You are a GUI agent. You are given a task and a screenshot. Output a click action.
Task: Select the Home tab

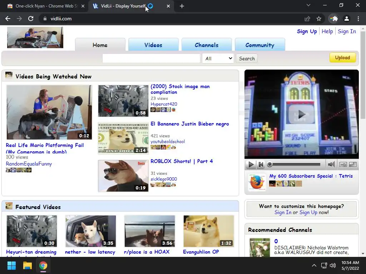coord(100,45)
